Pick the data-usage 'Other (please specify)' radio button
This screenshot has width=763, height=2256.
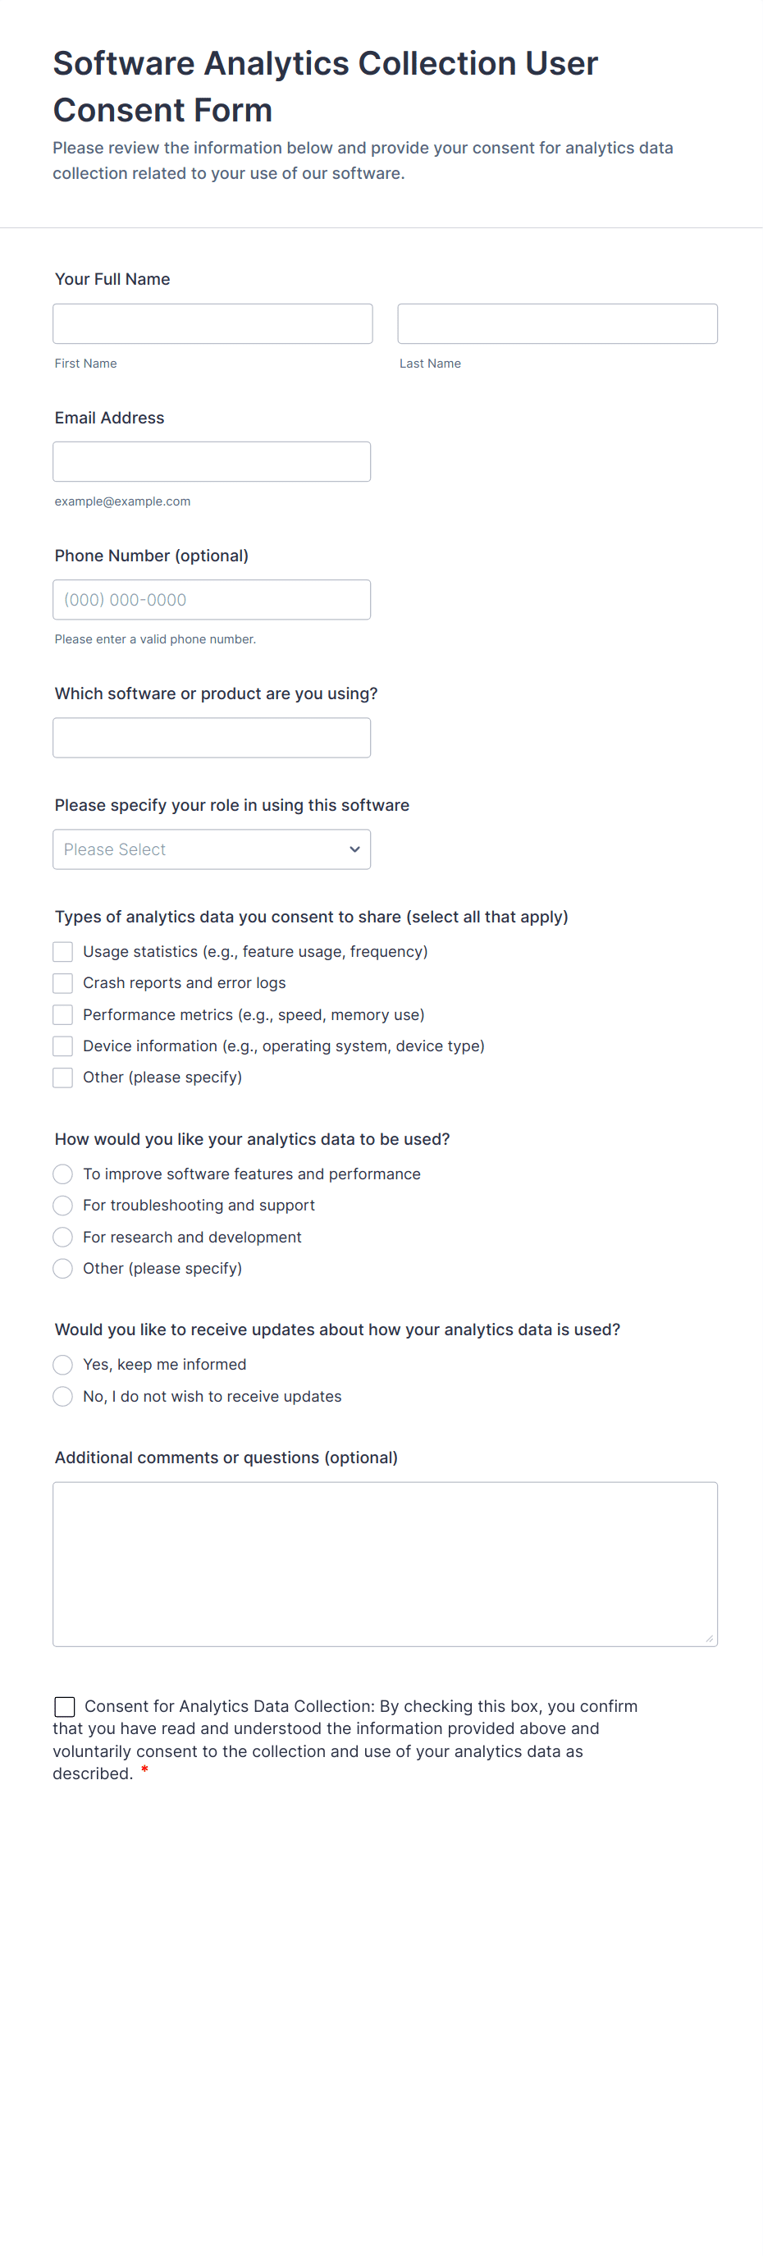click(63, 1269)
